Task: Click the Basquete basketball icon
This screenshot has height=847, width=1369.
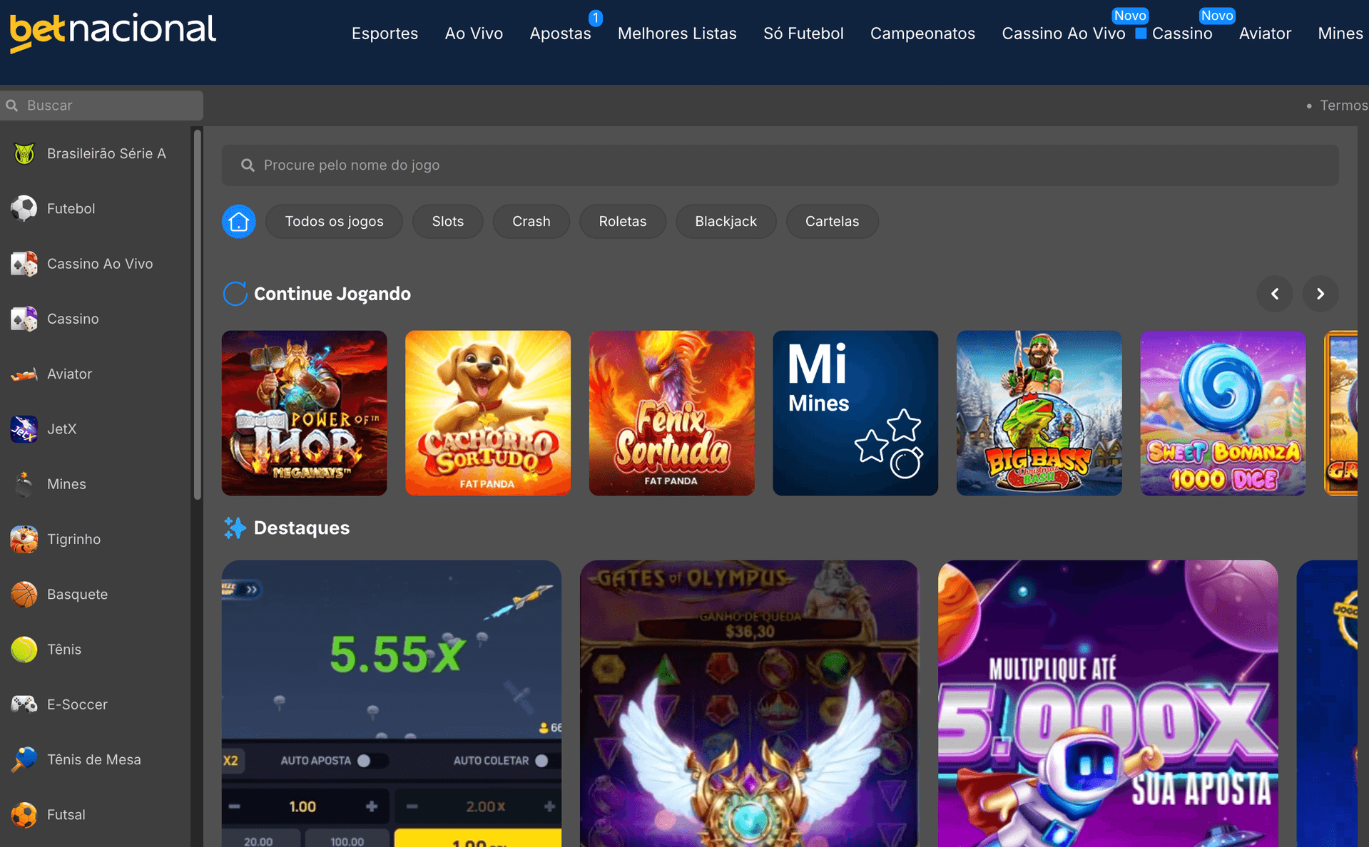Action: (24, 594)
